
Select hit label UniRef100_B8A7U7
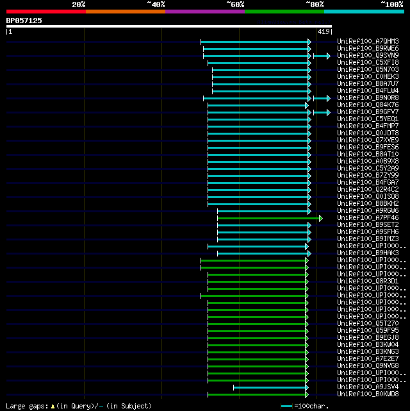(368, 84)
